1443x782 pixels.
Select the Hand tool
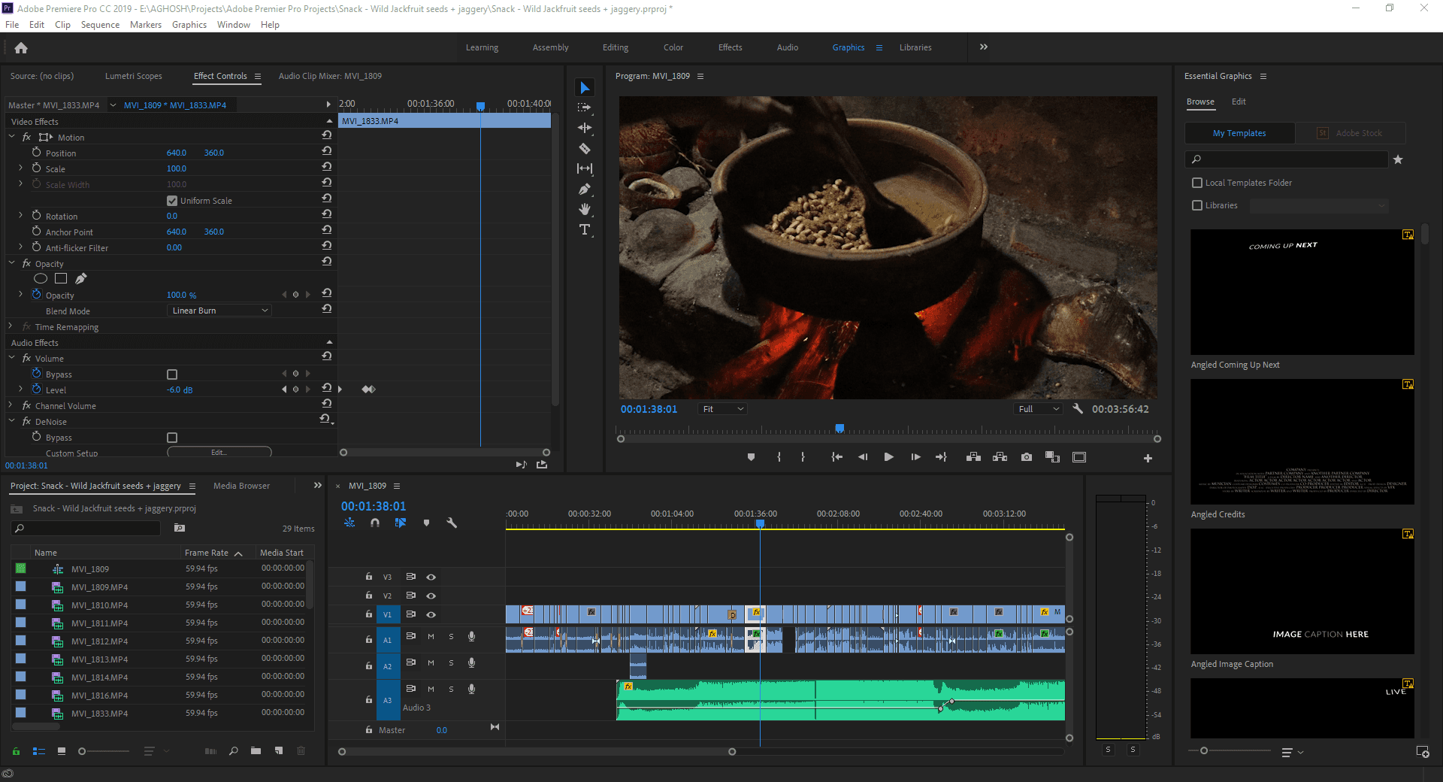coord(585,209)
